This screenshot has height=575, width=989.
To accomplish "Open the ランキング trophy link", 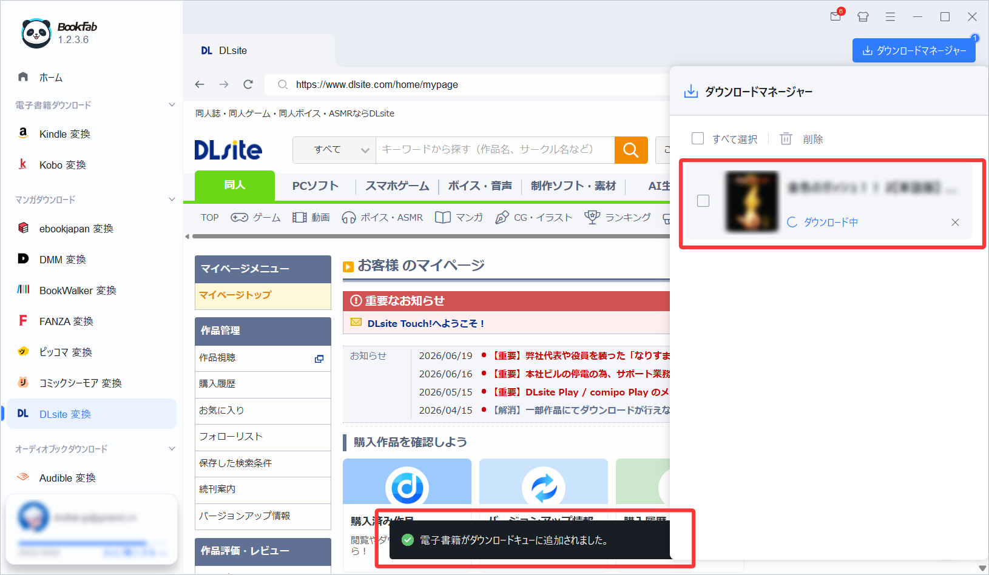I will 618,217.
